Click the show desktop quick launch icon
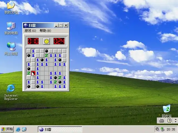The height and width of the screenshot is (133, 178). tap(24, 129)
